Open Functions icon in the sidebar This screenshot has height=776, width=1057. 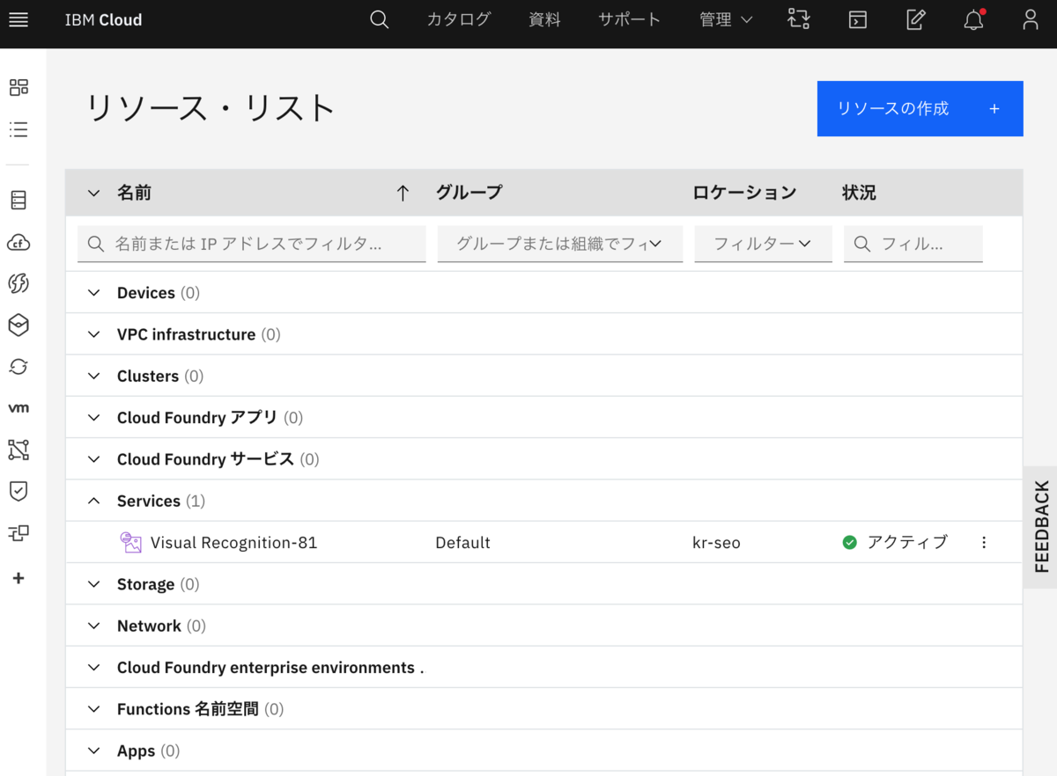point(18,283)
